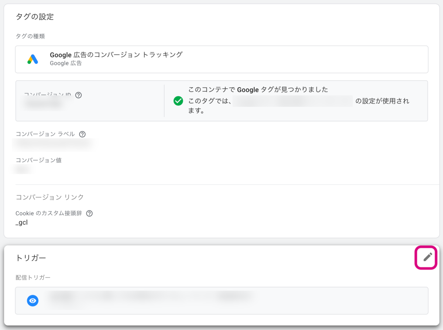This screenshot has height=330, width=443.
Task: Click the blurred コンバージョン値 value
Action: [x=22, y=170]
